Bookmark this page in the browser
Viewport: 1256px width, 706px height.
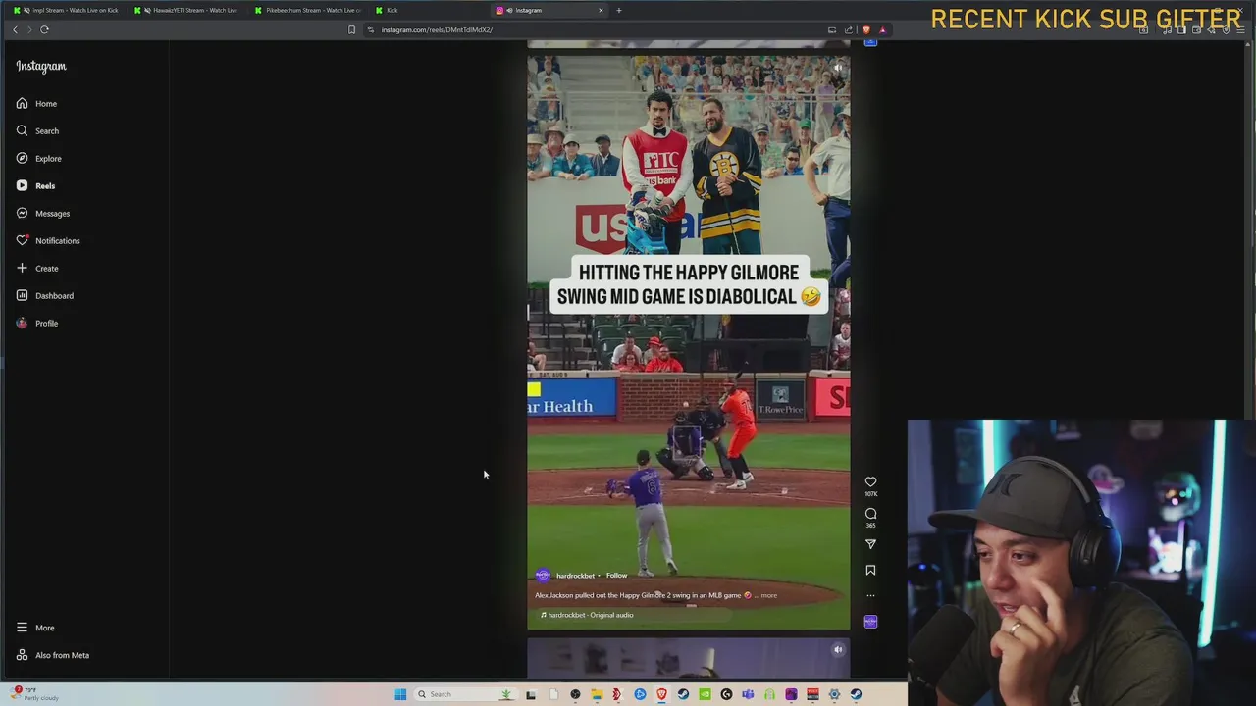351,29
